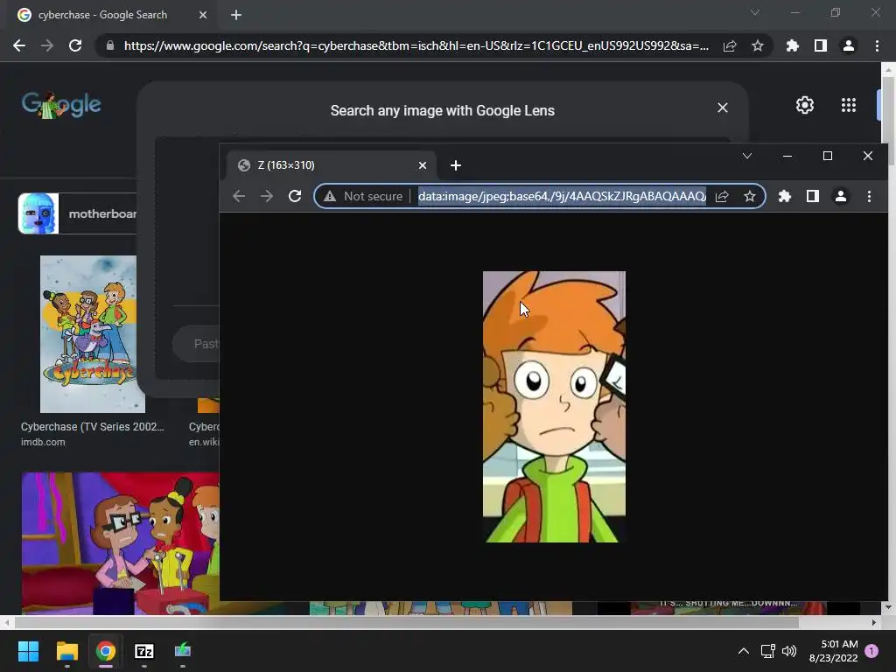Share the Google search page via share icon
The height and width of the screenshot is (672, 896).
click(x=730, y=45)
